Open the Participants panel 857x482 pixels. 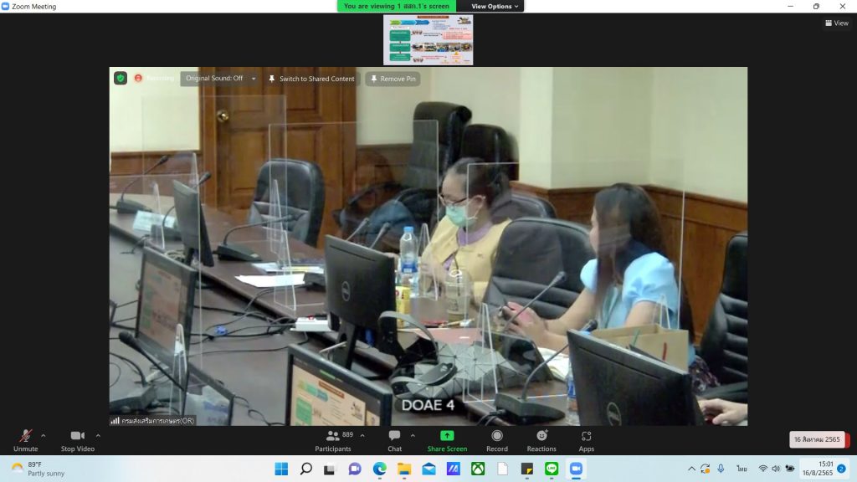pyautogui.click(x=332, y=440)
